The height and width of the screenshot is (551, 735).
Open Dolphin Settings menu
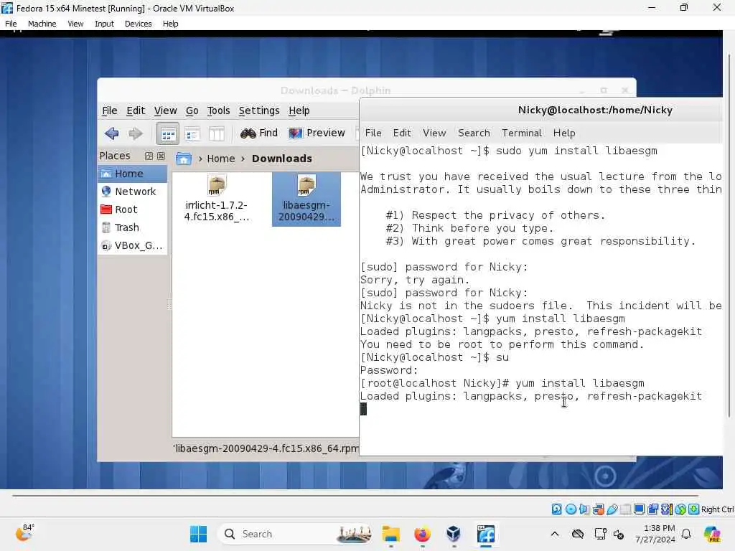[258, 110]
